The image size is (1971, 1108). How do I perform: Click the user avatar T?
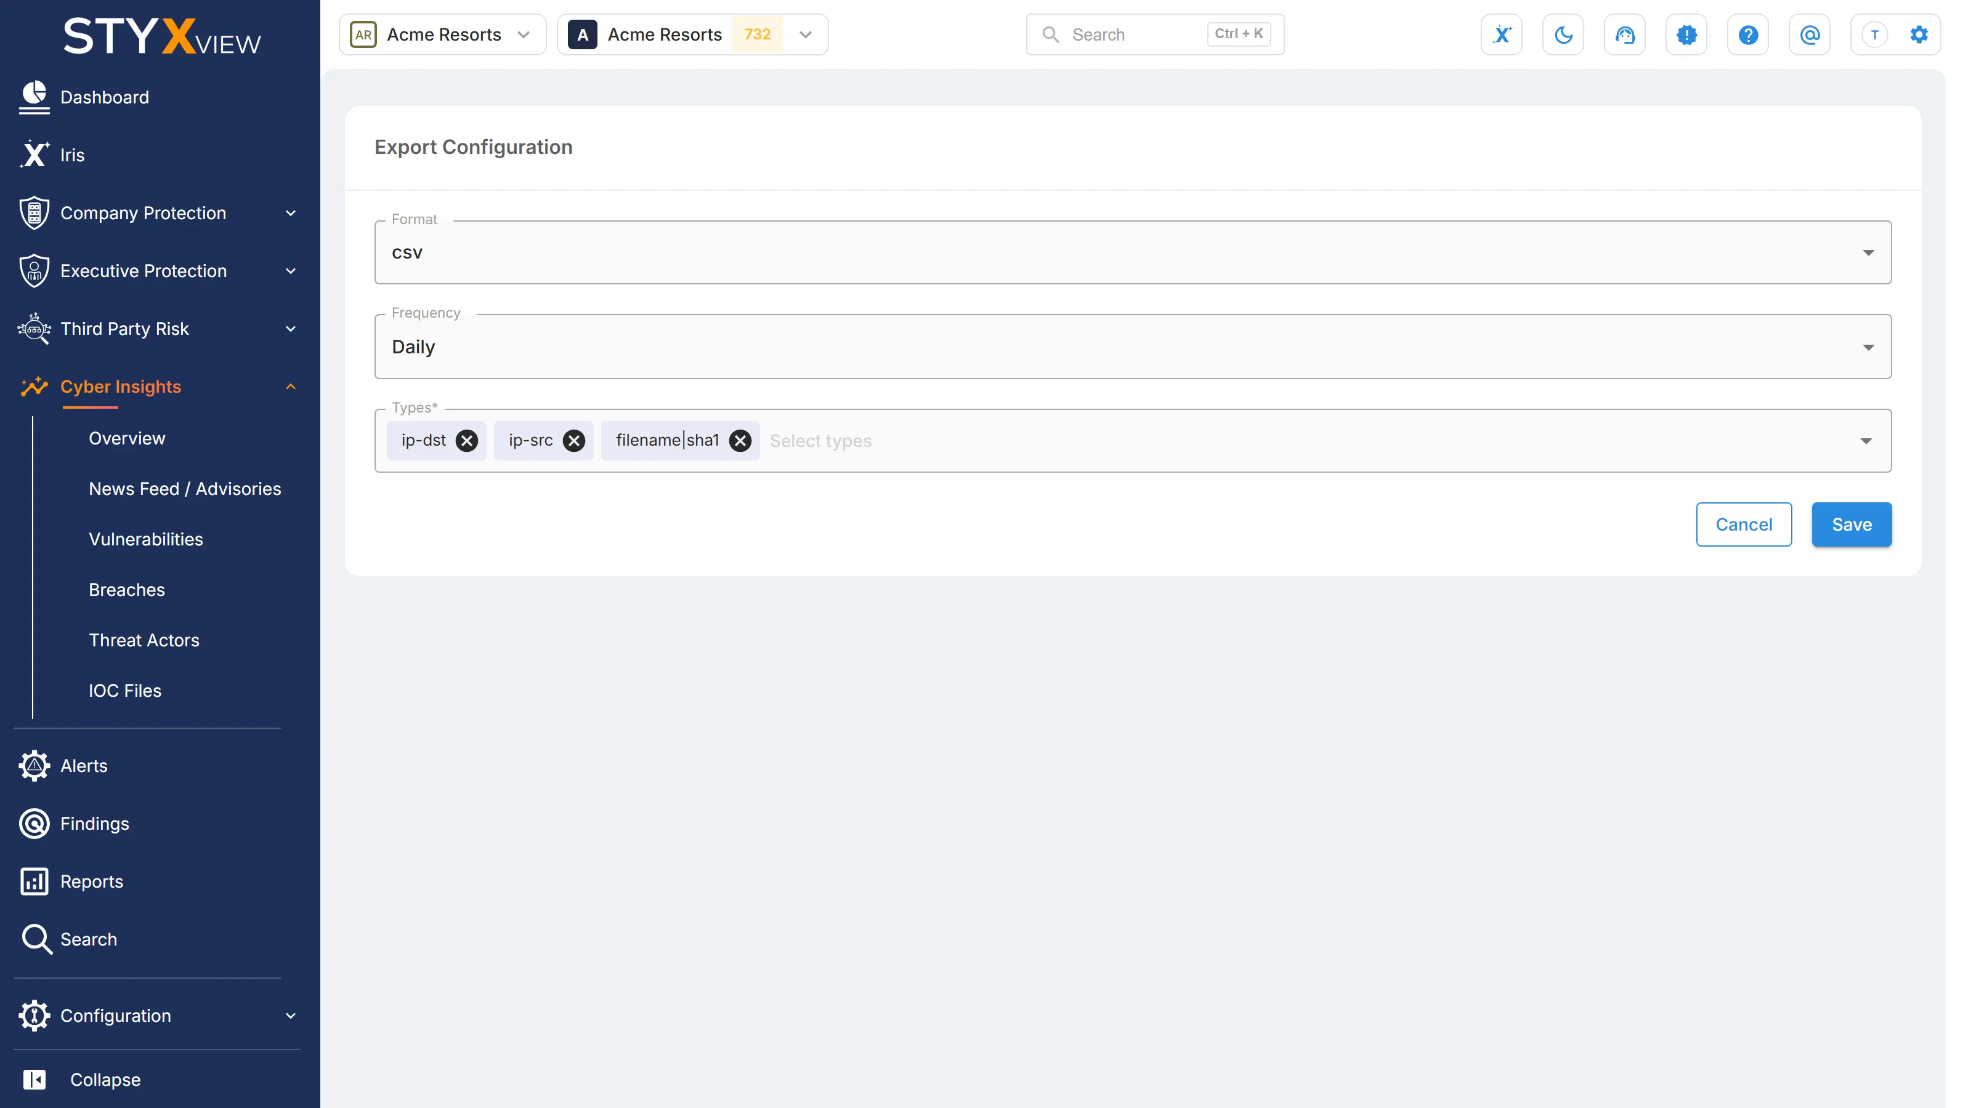(x=1874, y=34)
